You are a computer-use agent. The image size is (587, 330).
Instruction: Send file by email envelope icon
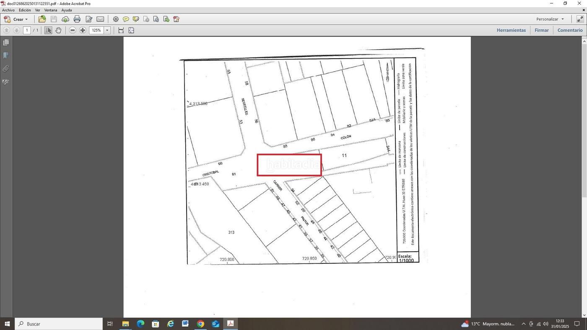pos(100,19)
